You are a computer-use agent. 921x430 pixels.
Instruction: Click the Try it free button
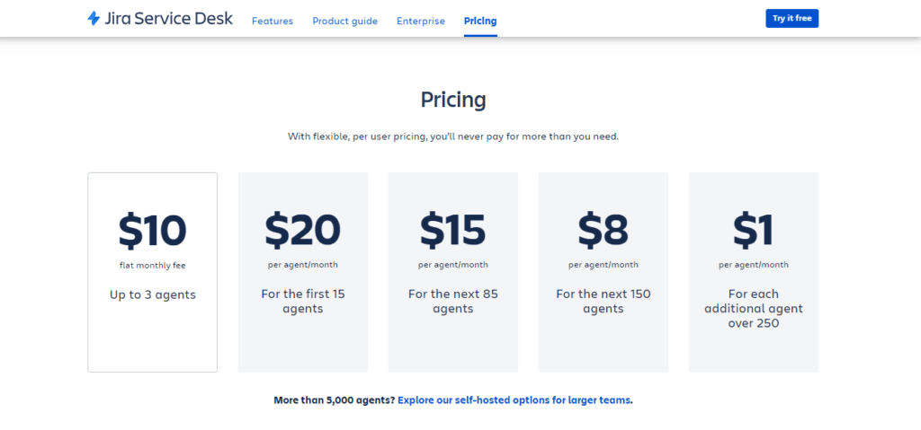[x=791, y=19]
